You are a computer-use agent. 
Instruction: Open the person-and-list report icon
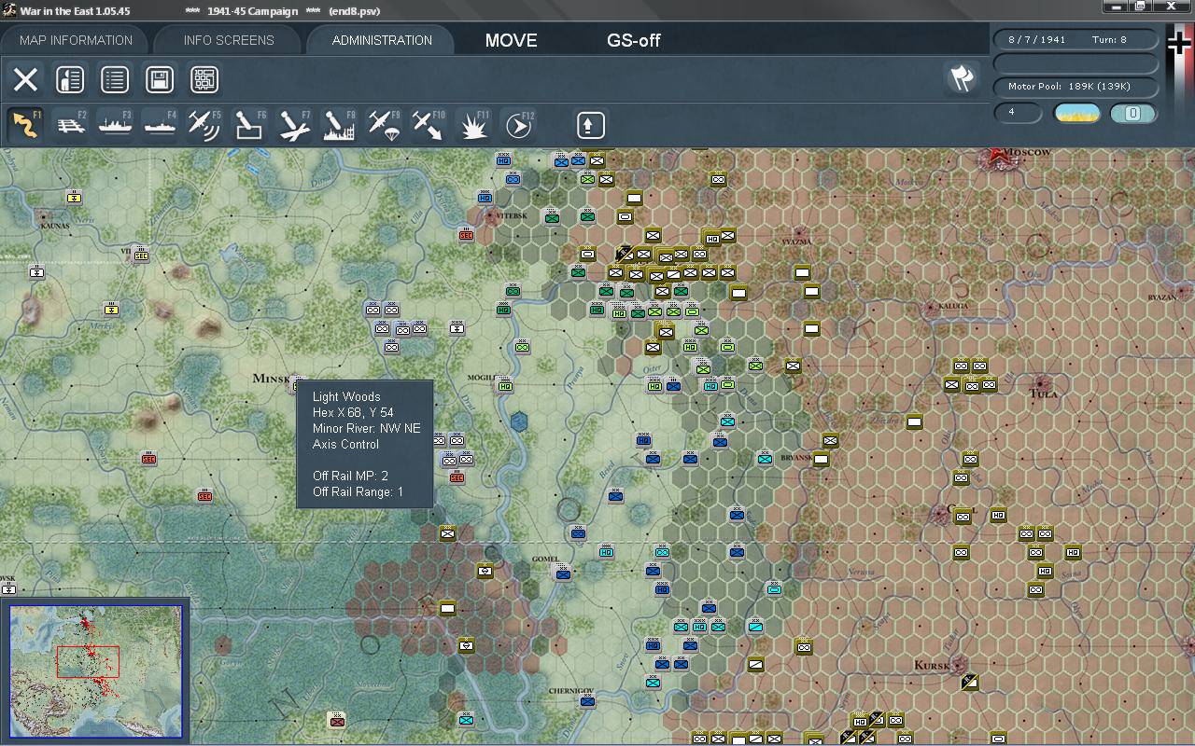[70, 79]
